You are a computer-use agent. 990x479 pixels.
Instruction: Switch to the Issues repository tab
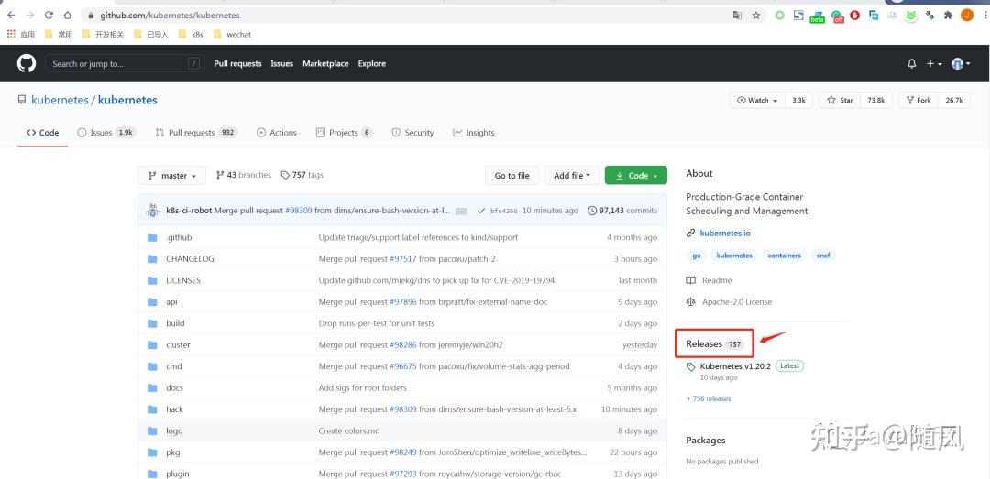106,133
